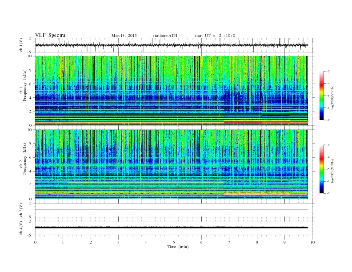Click bottom time axis tick label "7"
Image resolution: width=352 pixels, height=272 pixels.
coord(229,242)
